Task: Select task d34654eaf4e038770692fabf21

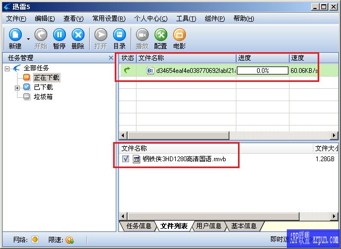Action: [x=196, y=71]
